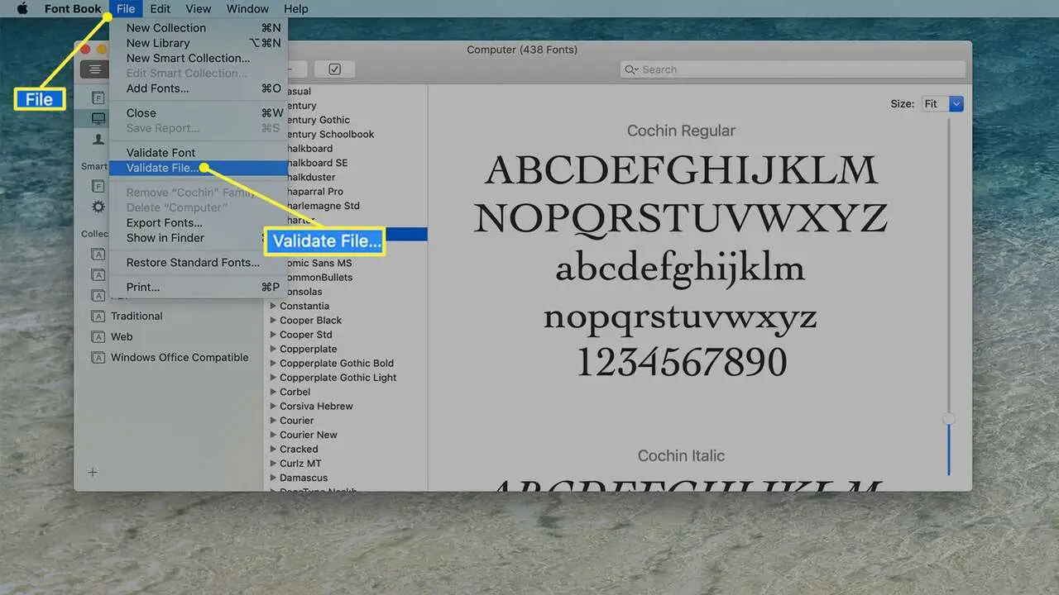Expand the Copperplate Gothic Light family
Screen dimensions: 1059x595
point(273,378)
